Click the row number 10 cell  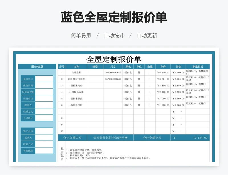click(x=62, y=131)
